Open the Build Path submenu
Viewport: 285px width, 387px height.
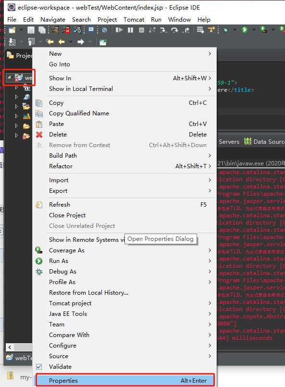[125, 156]
